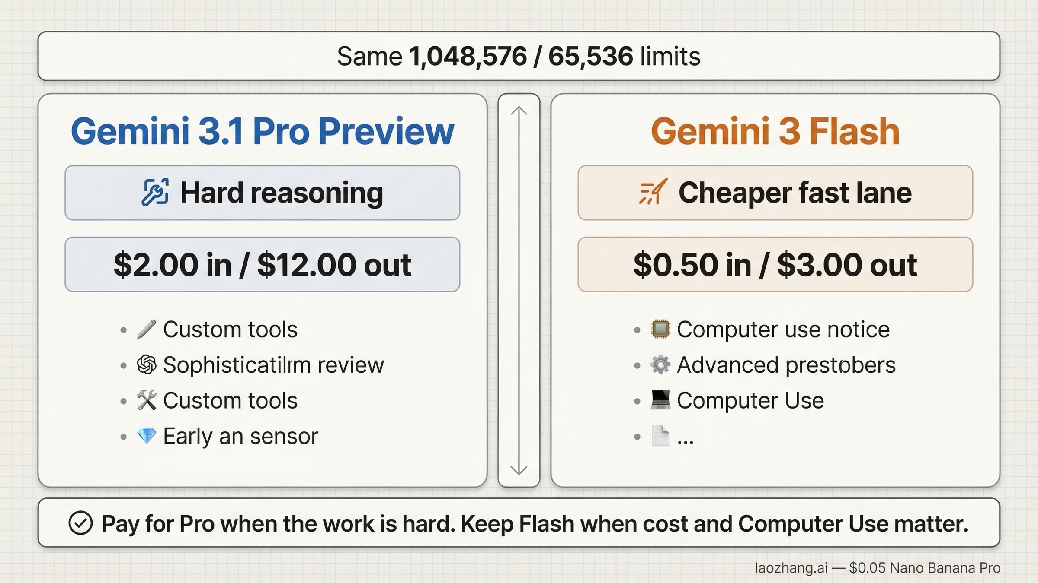Select the Gemini 3.1 Pro Preview heading
Screen dimensions: 1038x583
click(x=262, y=131)
